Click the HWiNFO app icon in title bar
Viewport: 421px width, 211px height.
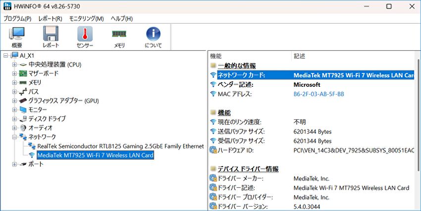7,6
